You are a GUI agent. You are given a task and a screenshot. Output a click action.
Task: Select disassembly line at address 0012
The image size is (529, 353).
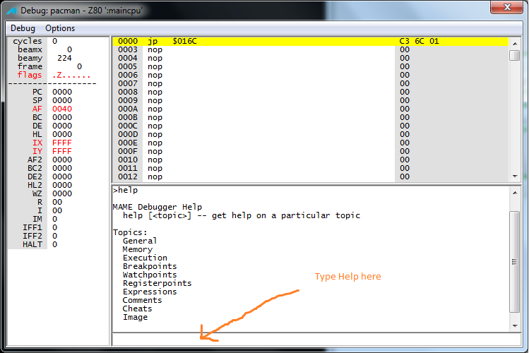pyautogui.click(x=310, y=176)
